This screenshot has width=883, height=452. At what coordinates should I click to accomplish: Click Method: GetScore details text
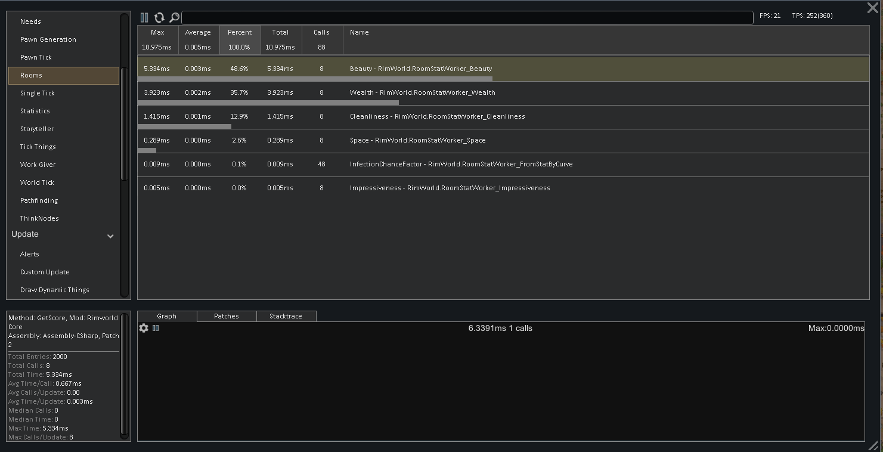[x=63, y=332]
